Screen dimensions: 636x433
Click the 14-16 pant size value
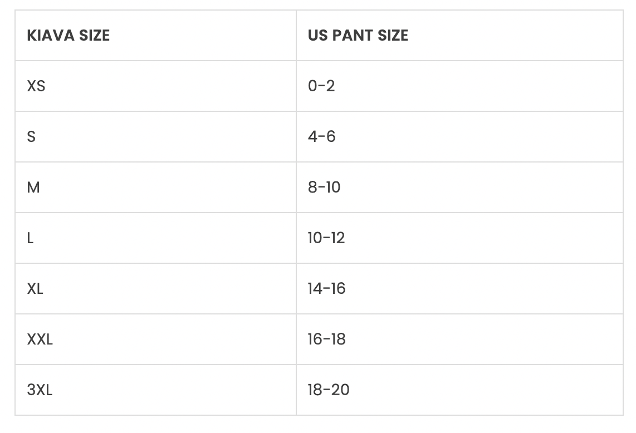click(x=326, y=289)
